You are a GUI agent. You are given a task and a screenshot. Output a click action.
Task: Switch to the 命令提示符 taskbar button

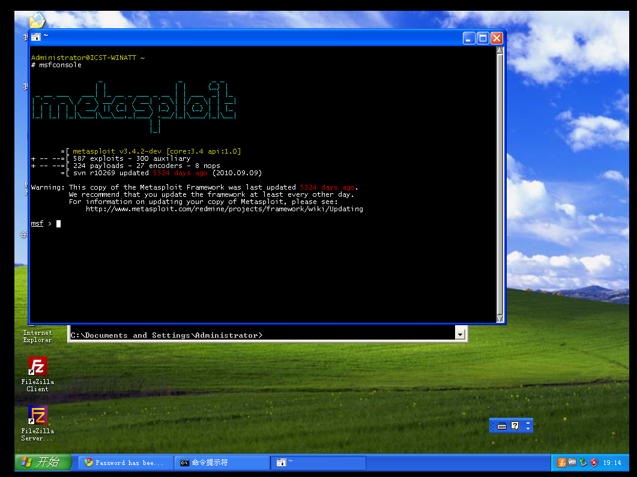pyautogui.click(x=222, y=463)
